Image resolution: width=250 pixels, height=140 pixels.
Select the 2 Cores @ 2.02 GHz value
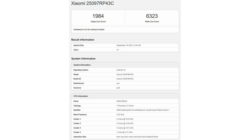125,119
